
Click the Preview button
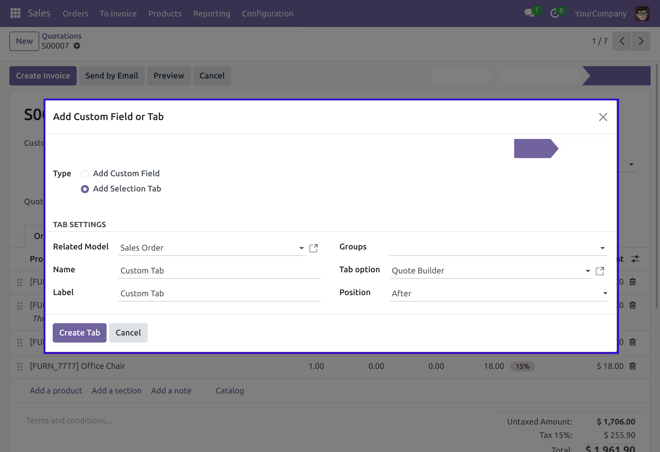[x=169, y=76]
